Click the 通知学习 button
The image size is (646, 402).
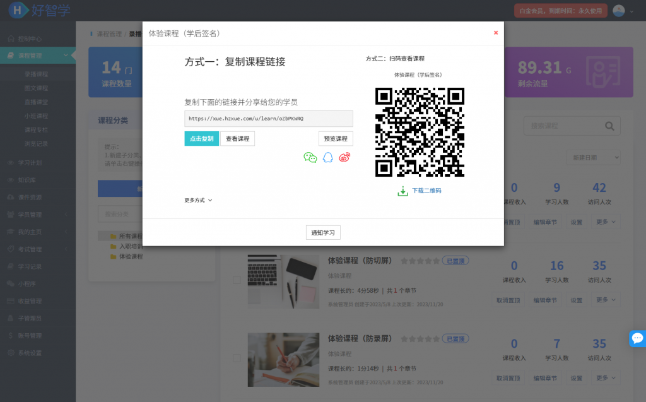(x=323, y=233)
